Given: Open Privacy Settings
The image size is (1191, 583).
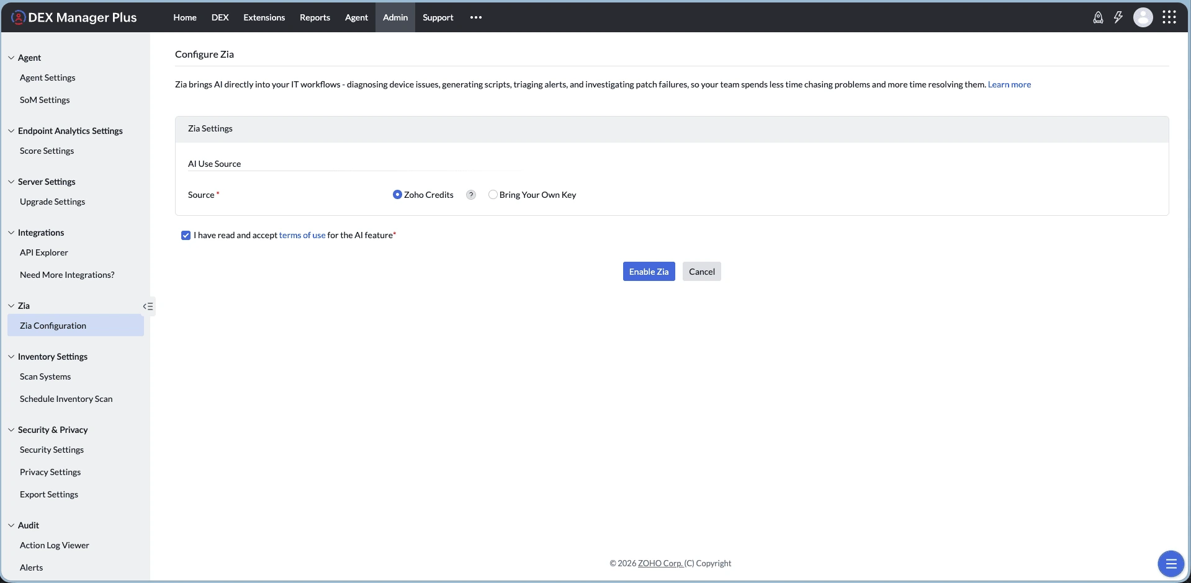Looking at the screenshot, I should [x=50, y=472].
